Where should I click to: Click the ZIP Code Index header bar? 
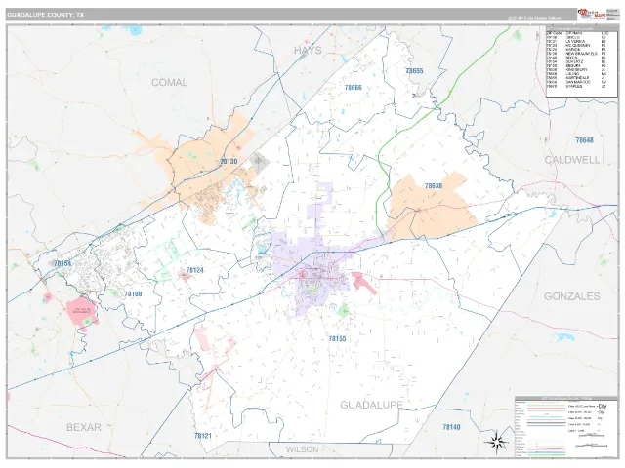pyautogui.click(x=582, y=28)
